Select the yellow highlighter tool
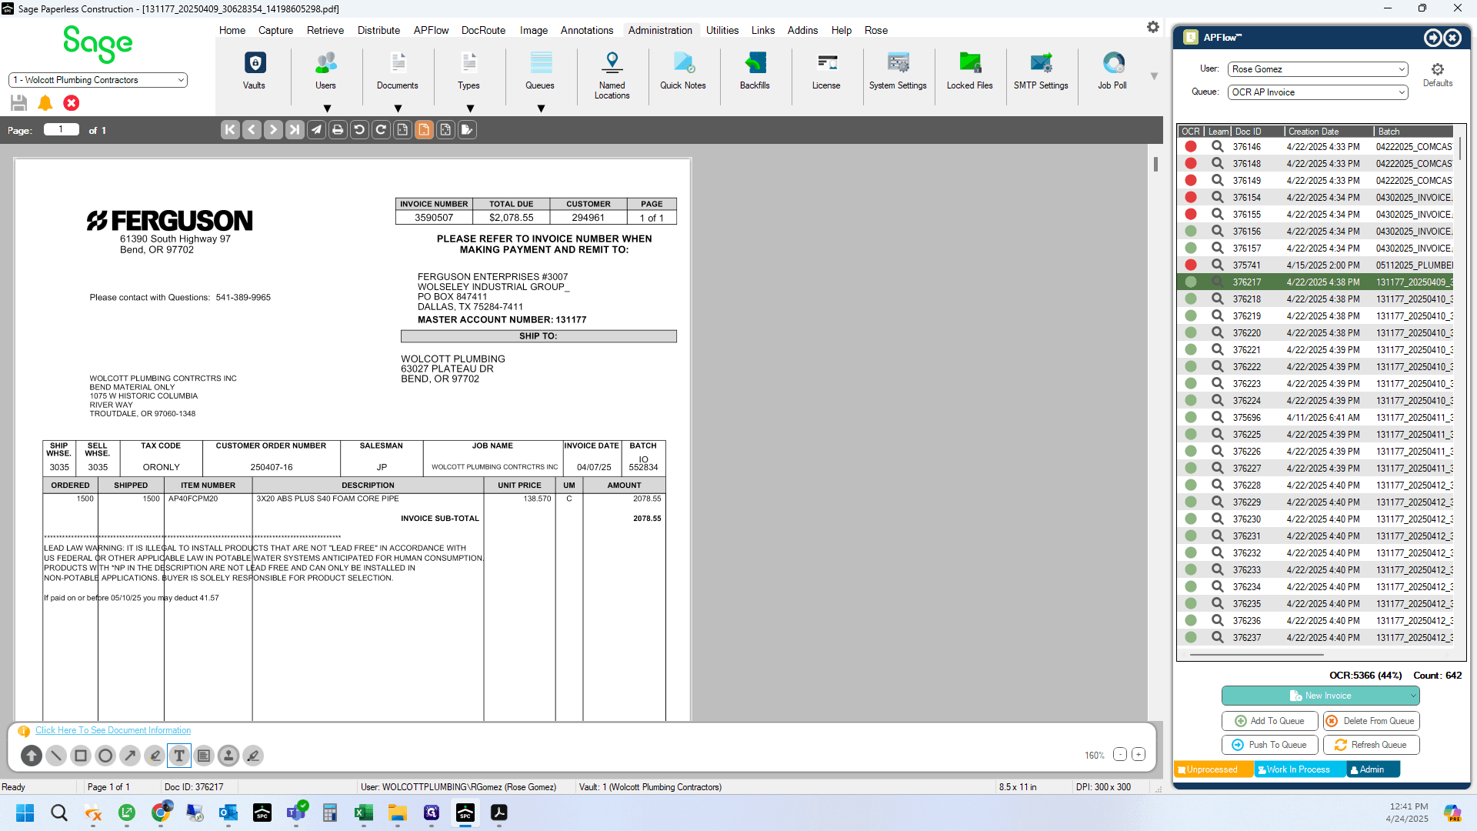 click(x=155, y=756)
